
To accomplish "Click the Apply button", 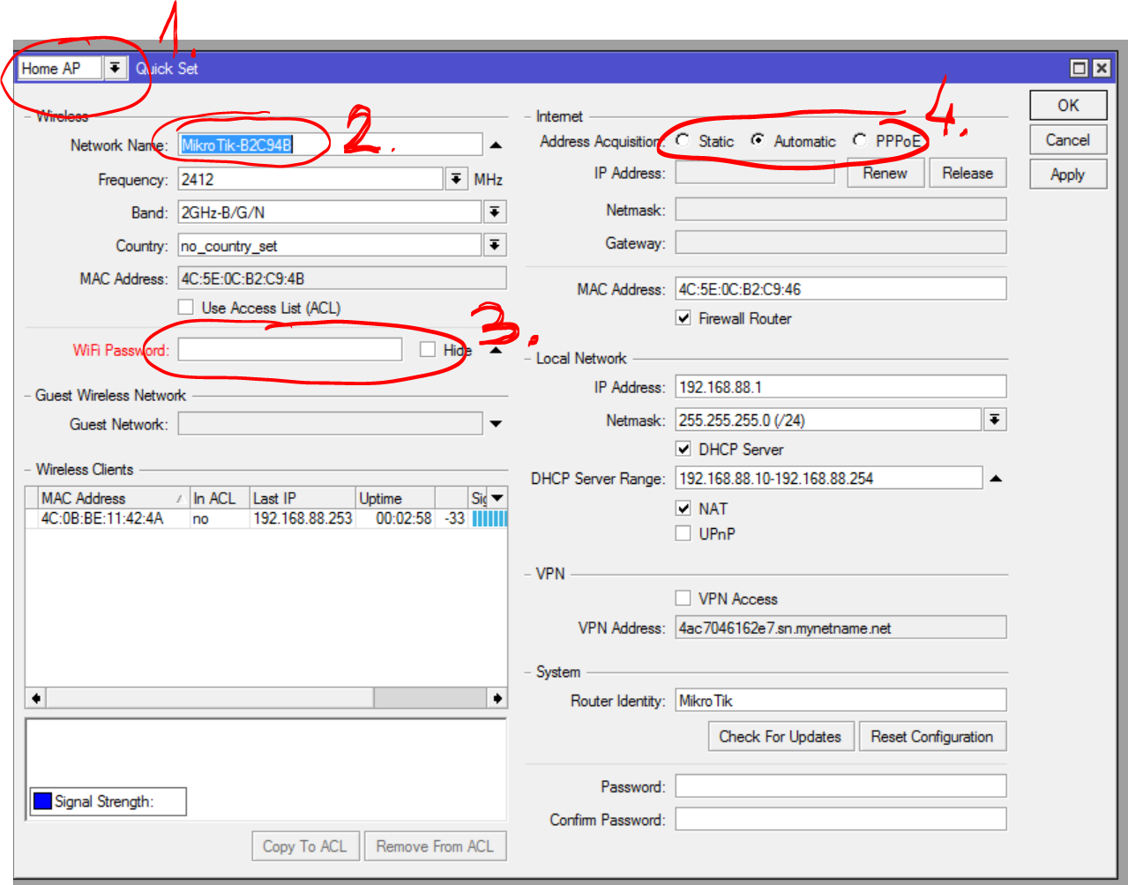I will pyautogui.click(x=1068, y=175).
